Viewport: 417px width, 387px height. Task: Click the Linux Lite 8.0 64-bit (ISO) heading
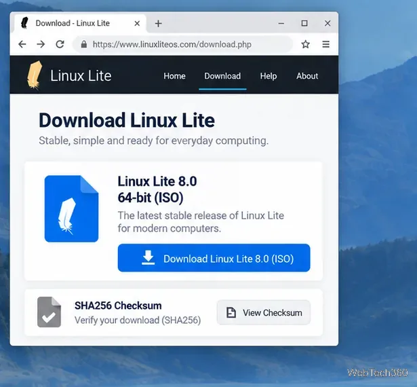coord(157,189)
